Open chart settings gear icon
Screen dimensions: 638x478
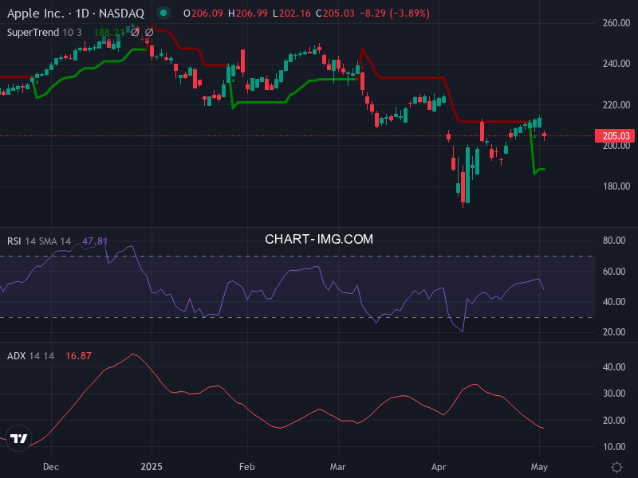click(x=616, y=467)
